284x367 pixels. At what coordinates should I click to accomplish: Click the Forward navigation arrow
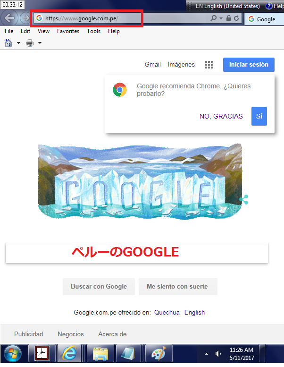25,18
